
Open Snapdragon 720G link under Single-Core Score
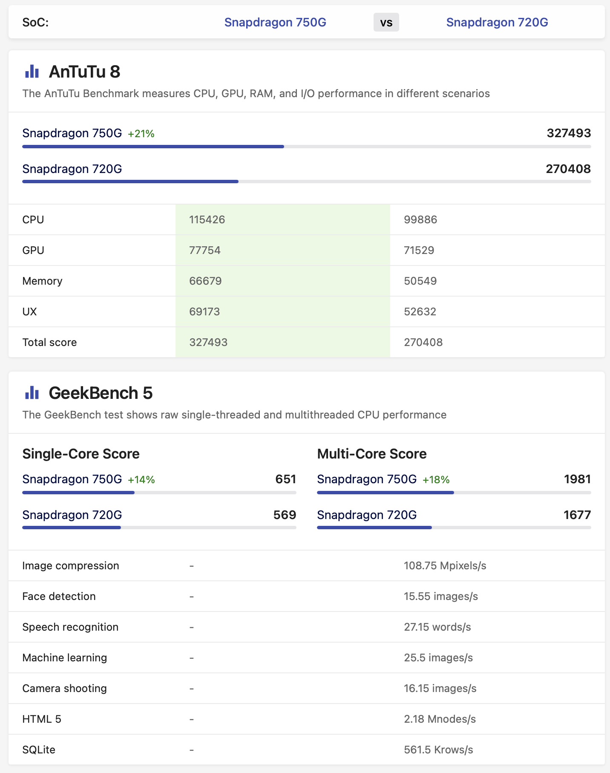[x=72, y=515]
